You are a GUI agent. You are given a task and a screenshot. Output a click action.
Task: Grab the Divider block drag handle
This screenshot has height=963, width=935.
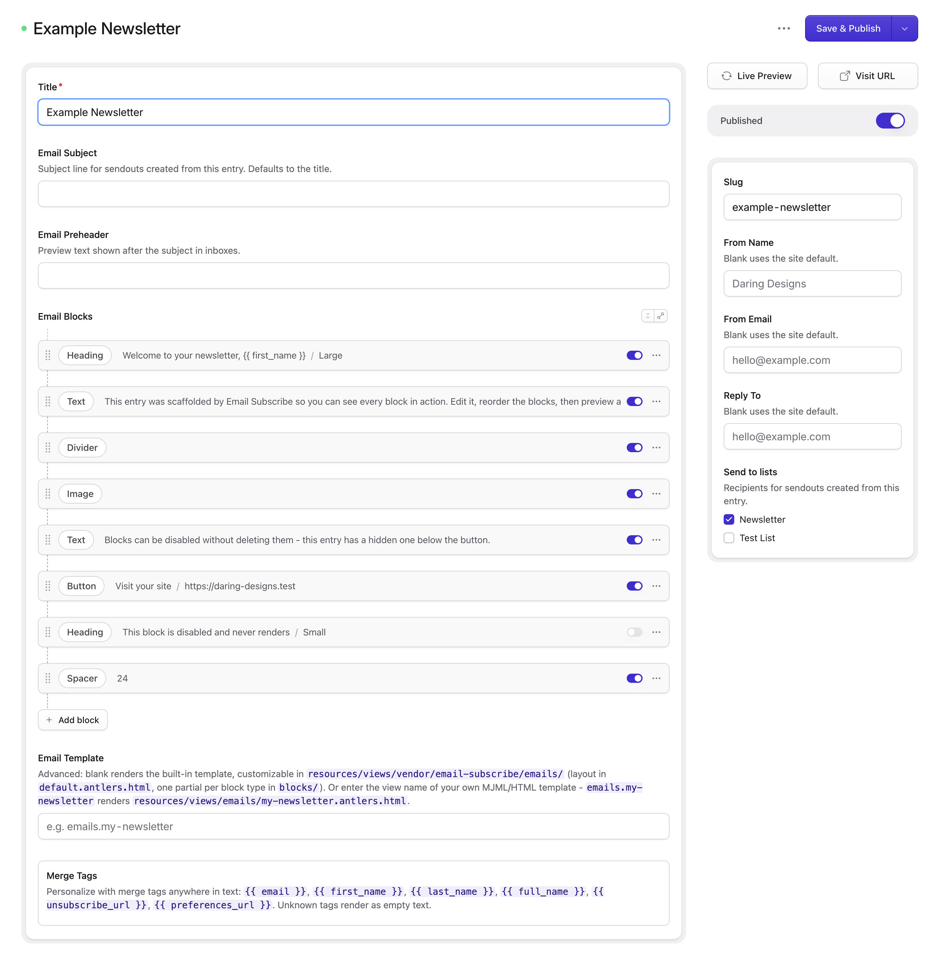click(x=48, y=448)
